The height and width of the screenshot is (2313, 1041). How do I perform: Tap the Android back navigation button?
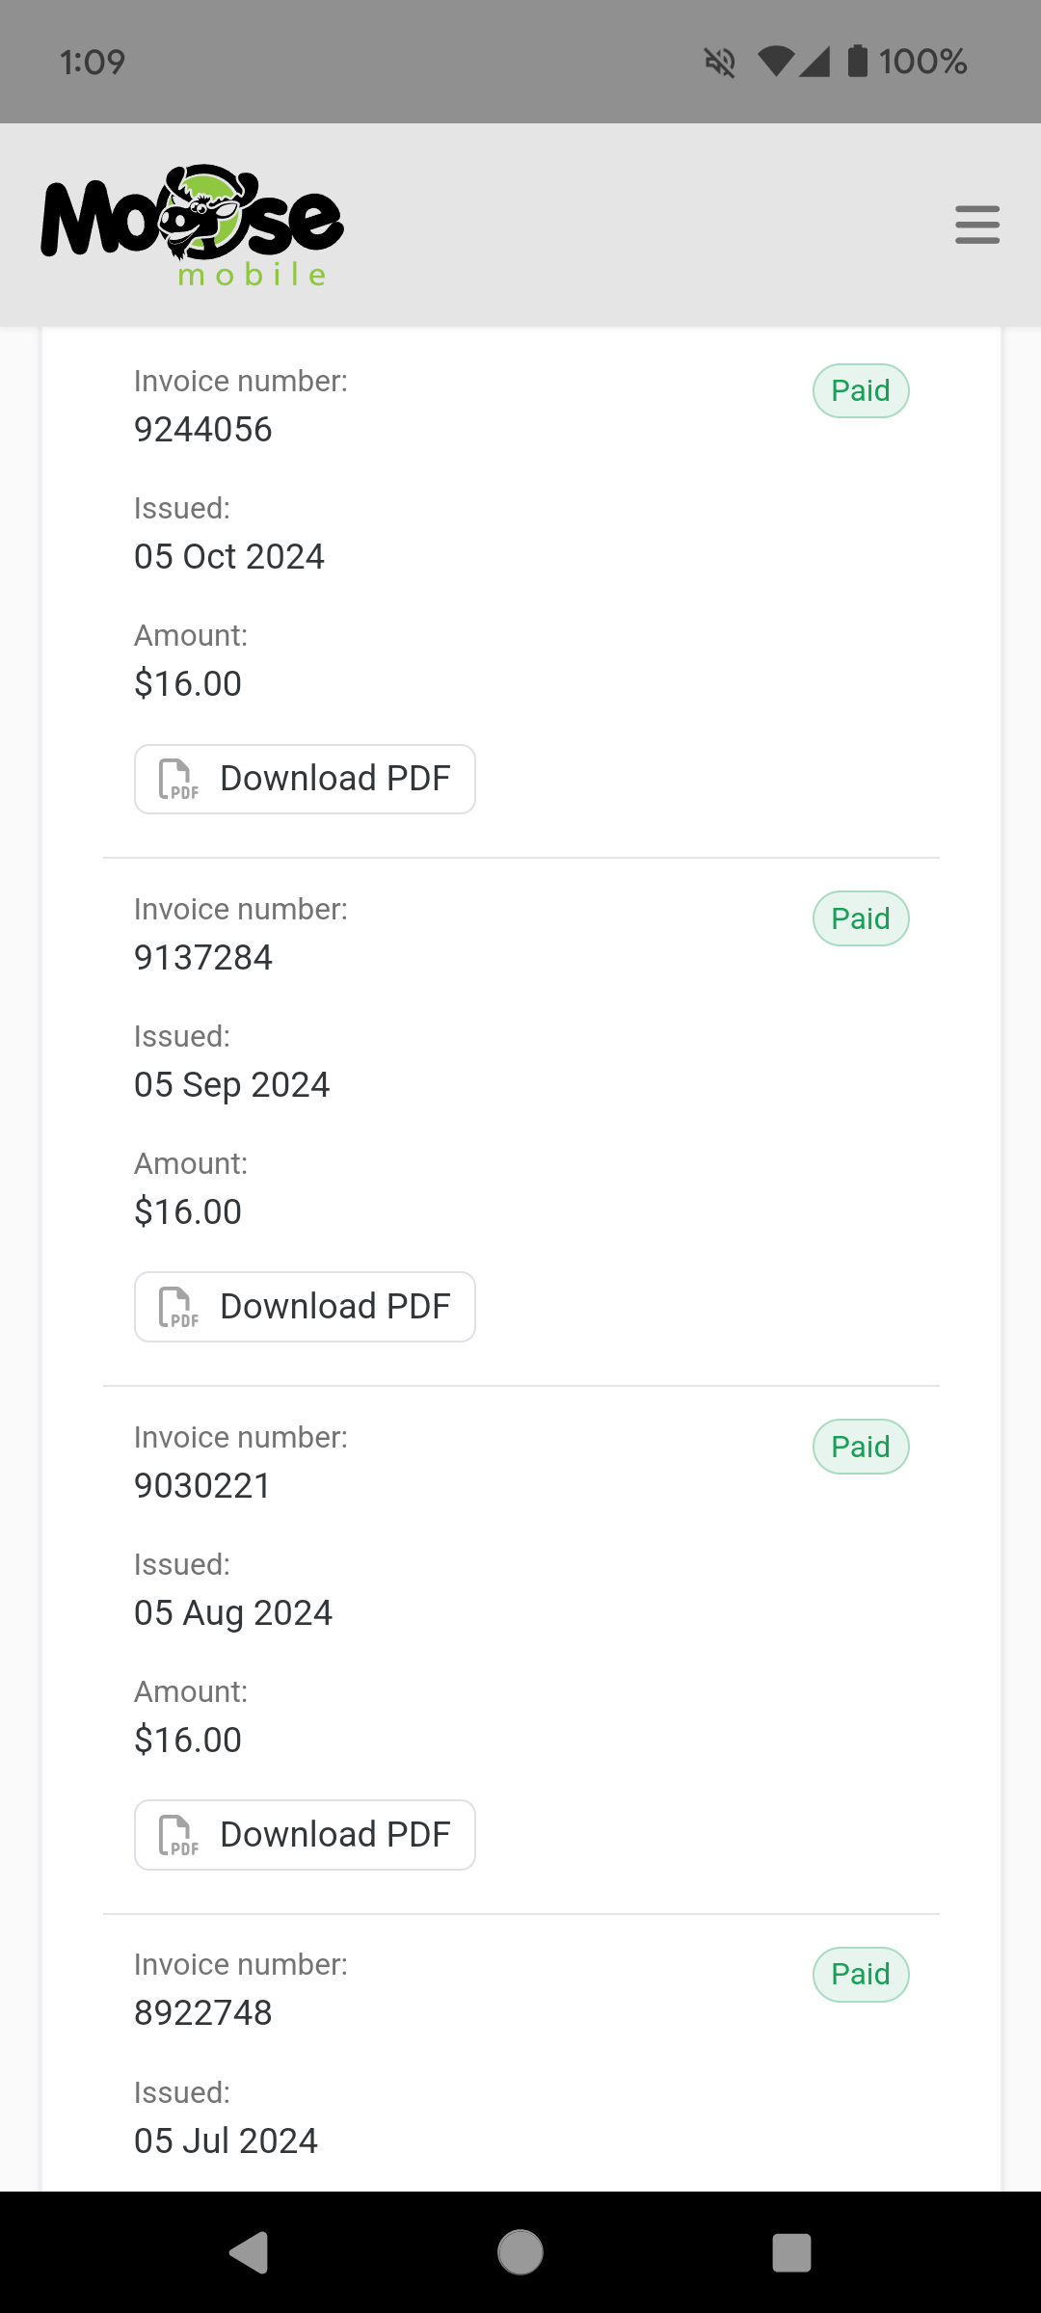(249, 2252)
